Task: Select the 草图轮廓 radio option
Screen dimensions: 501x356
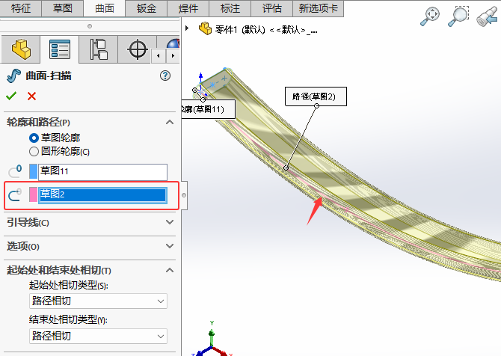Action: 34,138
